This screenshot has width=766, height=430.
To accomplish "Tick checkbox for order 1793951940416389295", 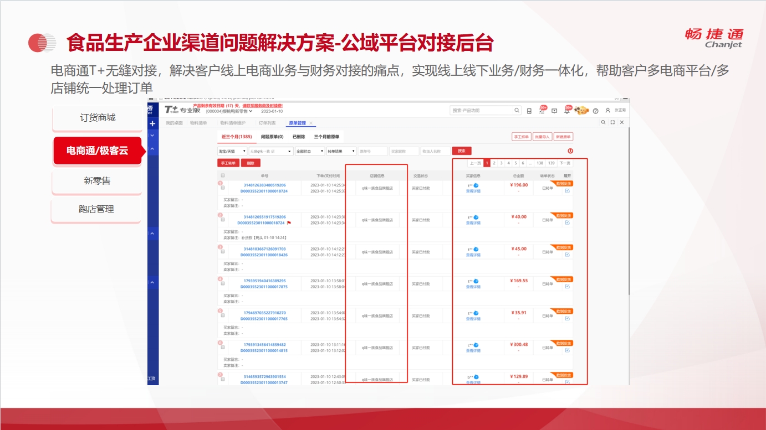I will (223, 283).
